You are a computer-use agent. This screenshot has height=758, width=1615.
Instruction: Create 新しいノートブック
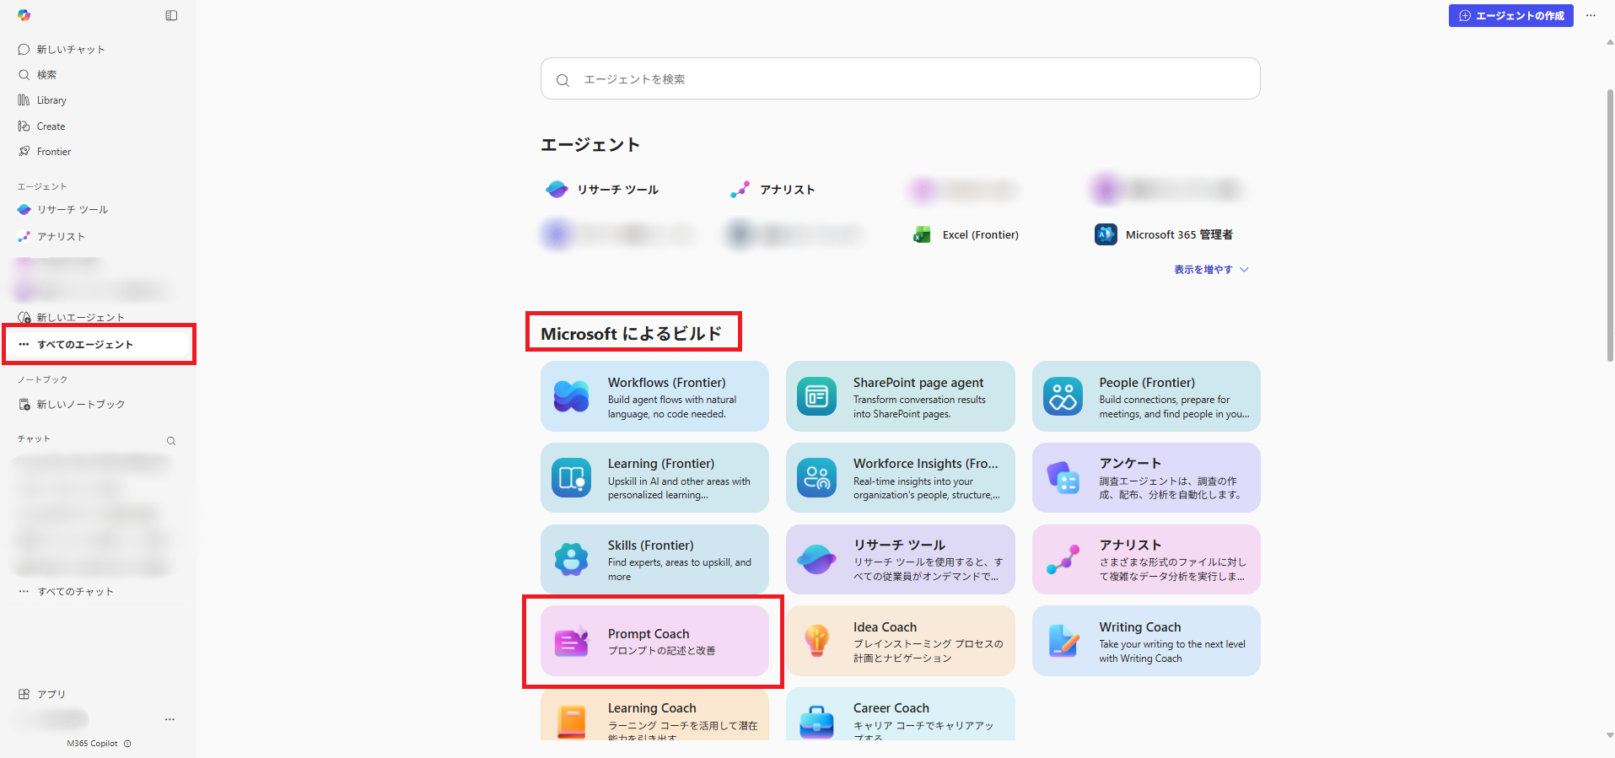[72, 405]
